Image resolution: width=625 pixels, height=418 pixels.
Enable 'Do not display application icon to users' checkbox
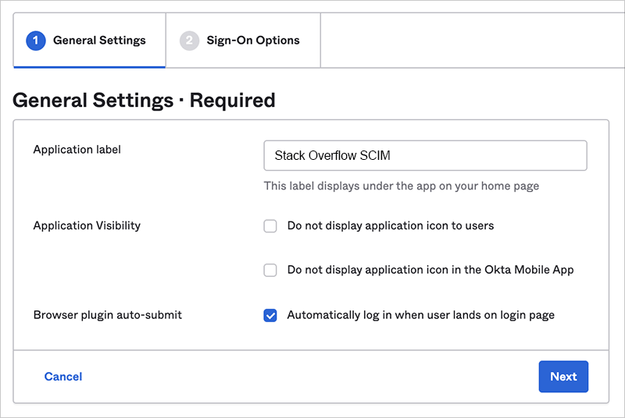[x=270, y=226]
